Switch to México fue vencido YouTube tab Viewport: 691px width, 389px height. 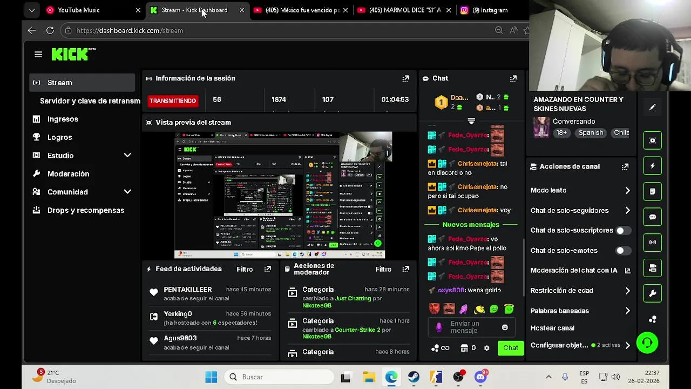[300, 10]
